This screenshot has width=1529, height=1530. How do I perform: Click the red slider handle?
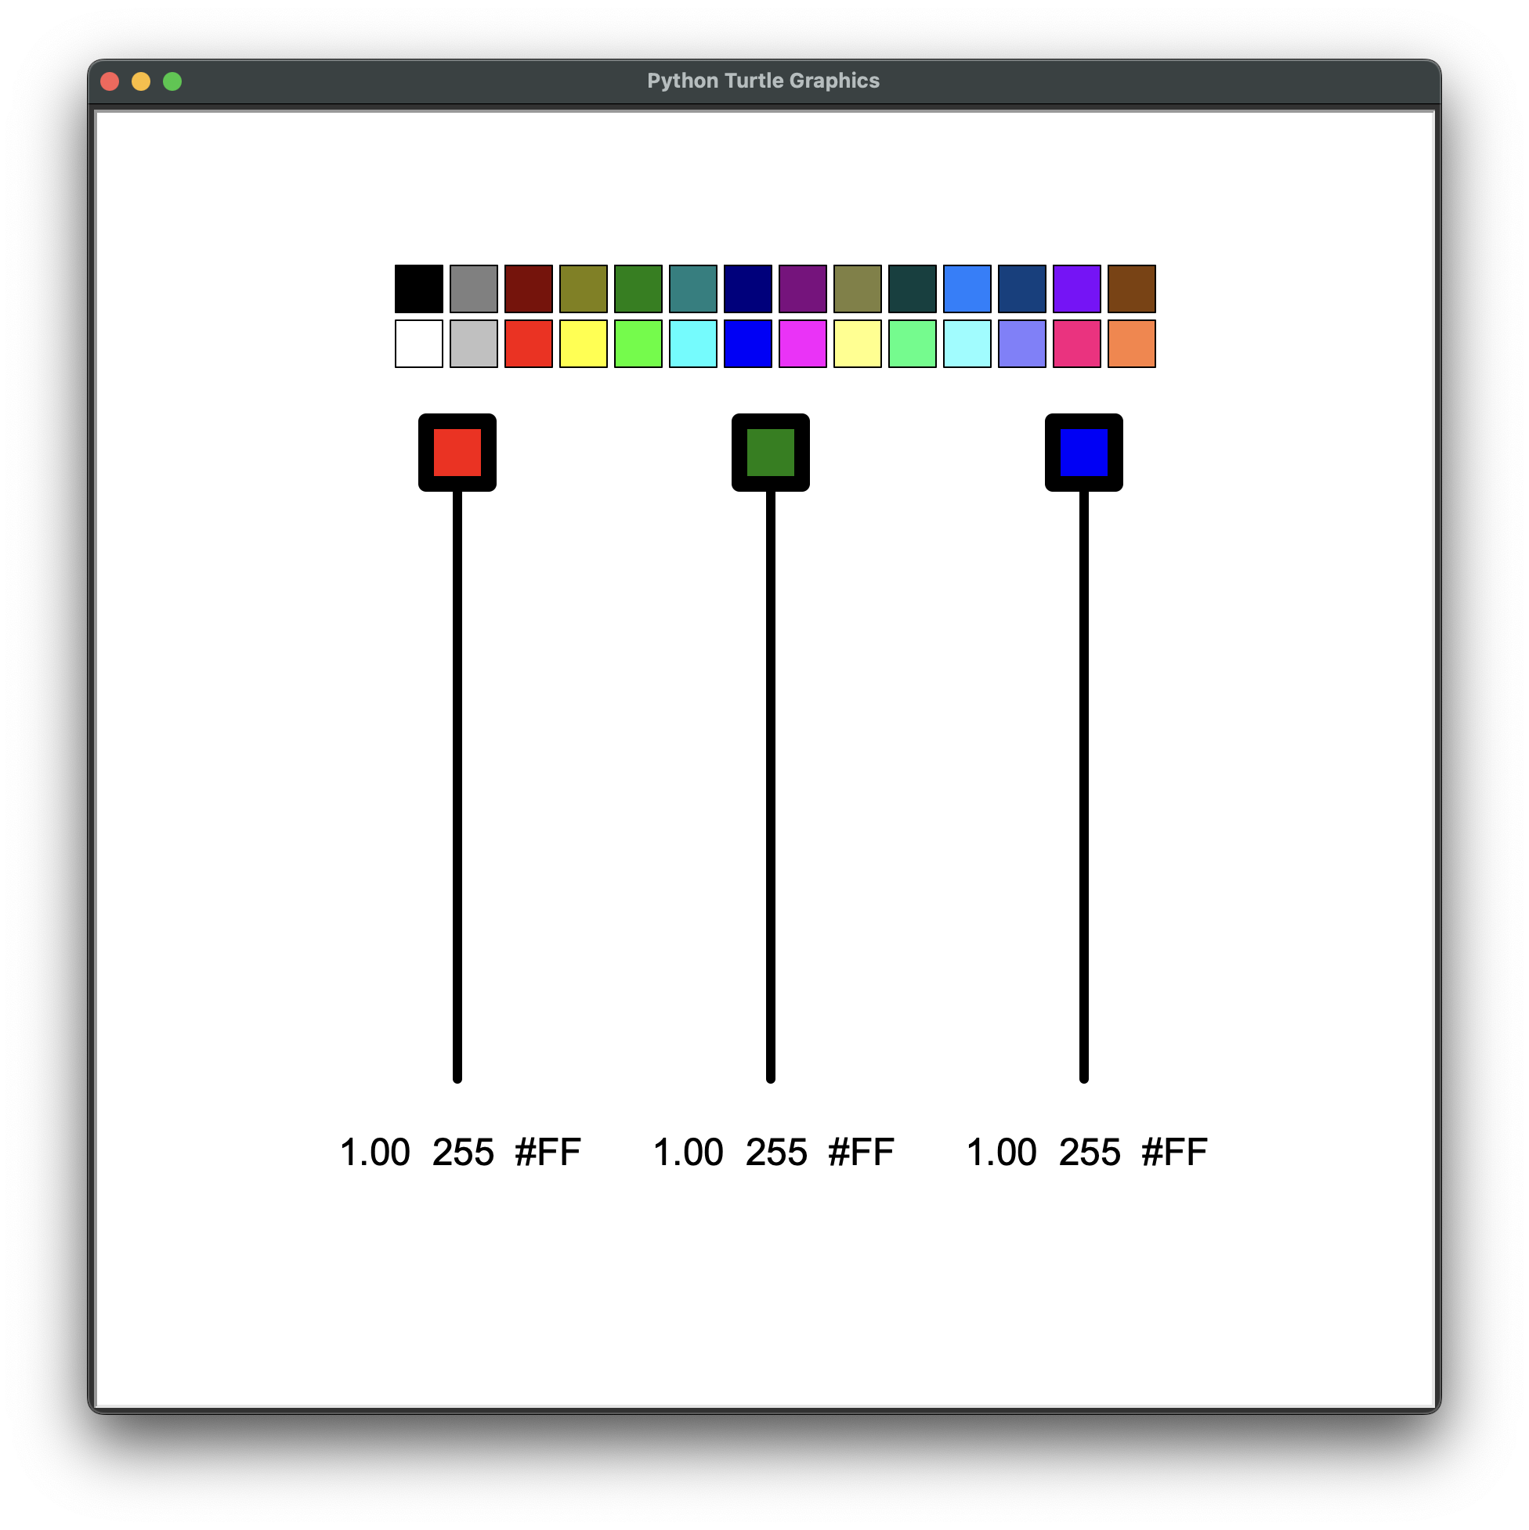457,453
